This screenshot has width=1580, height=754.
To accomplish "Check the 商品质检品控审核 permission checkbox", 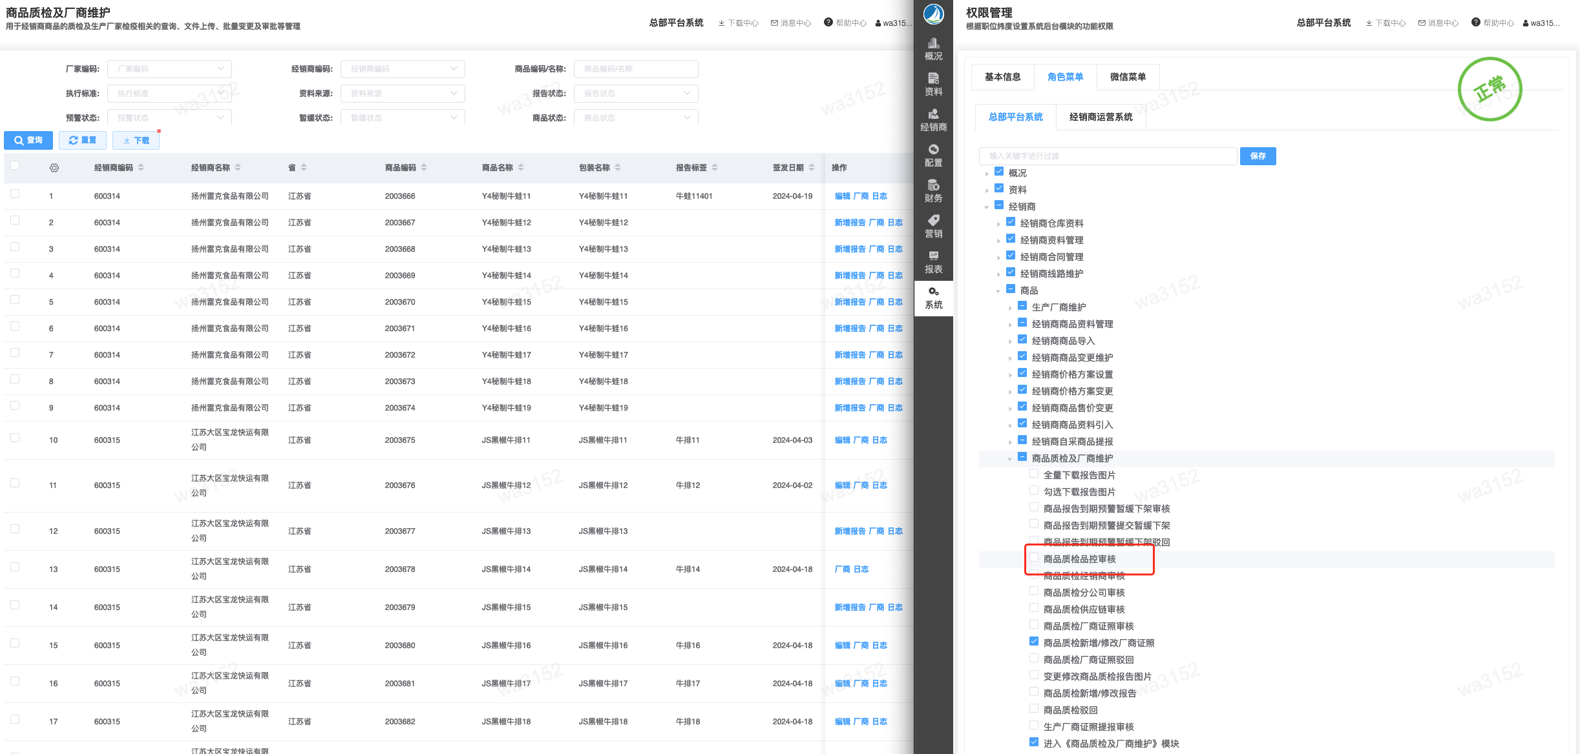I will [1034, 558].
